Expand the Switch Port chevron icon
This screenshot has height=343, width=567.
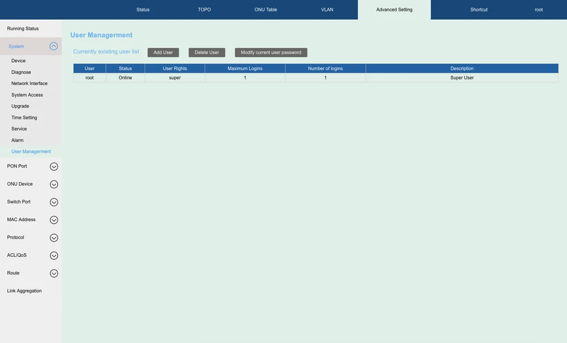[54, 202]
